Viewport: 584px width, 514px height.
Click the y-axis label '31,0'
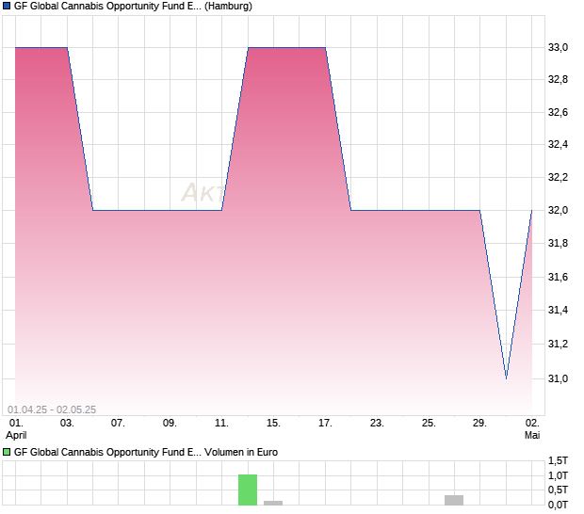[x=558, y=378]
